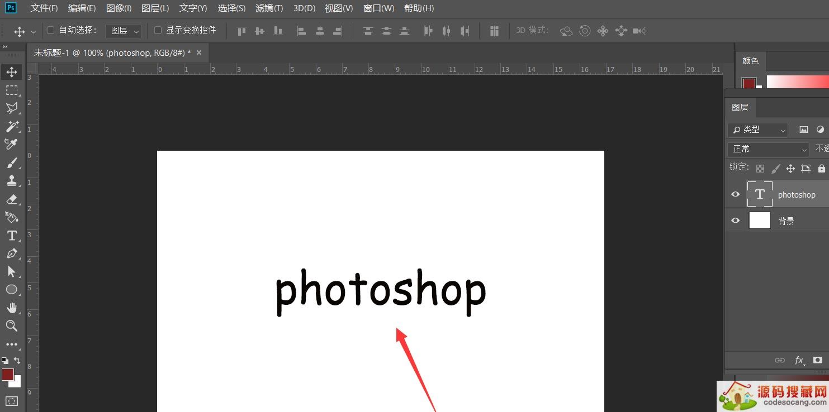Align right edges in options bar
Screen dimensions: 829x412
(x=338, y=31)
